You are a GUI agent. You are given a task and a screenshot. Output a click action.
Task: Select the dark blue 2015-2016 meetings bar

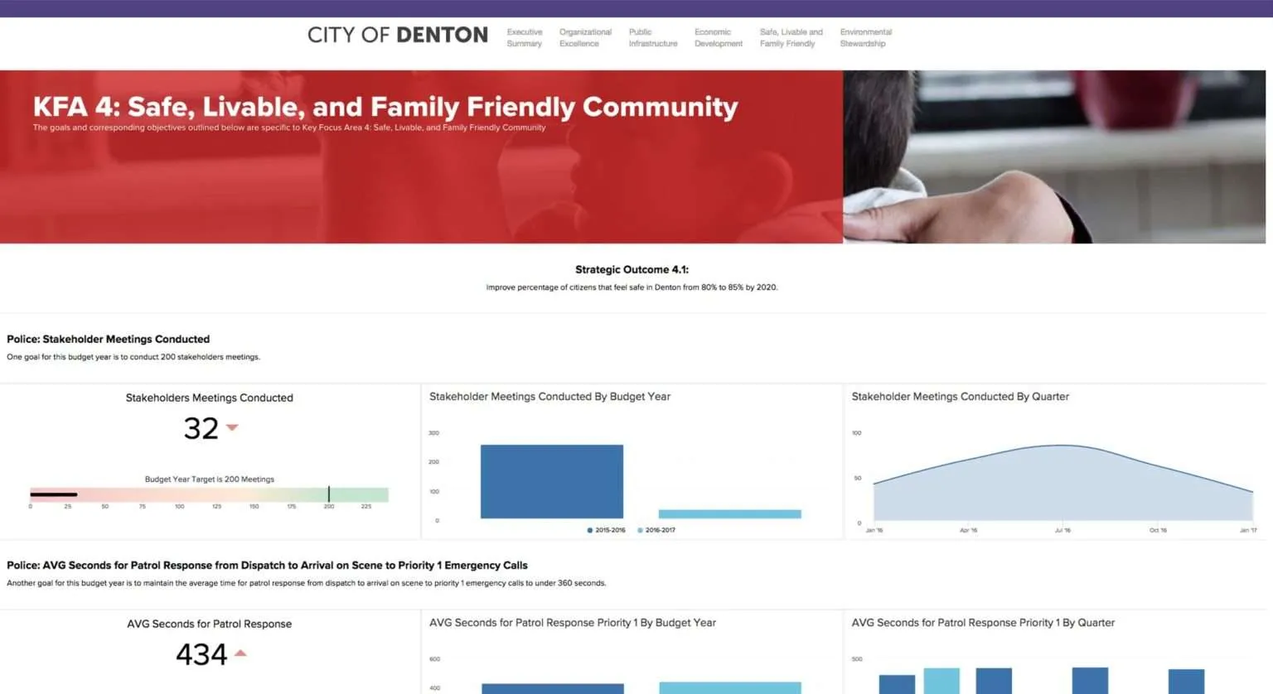point(552,482)
